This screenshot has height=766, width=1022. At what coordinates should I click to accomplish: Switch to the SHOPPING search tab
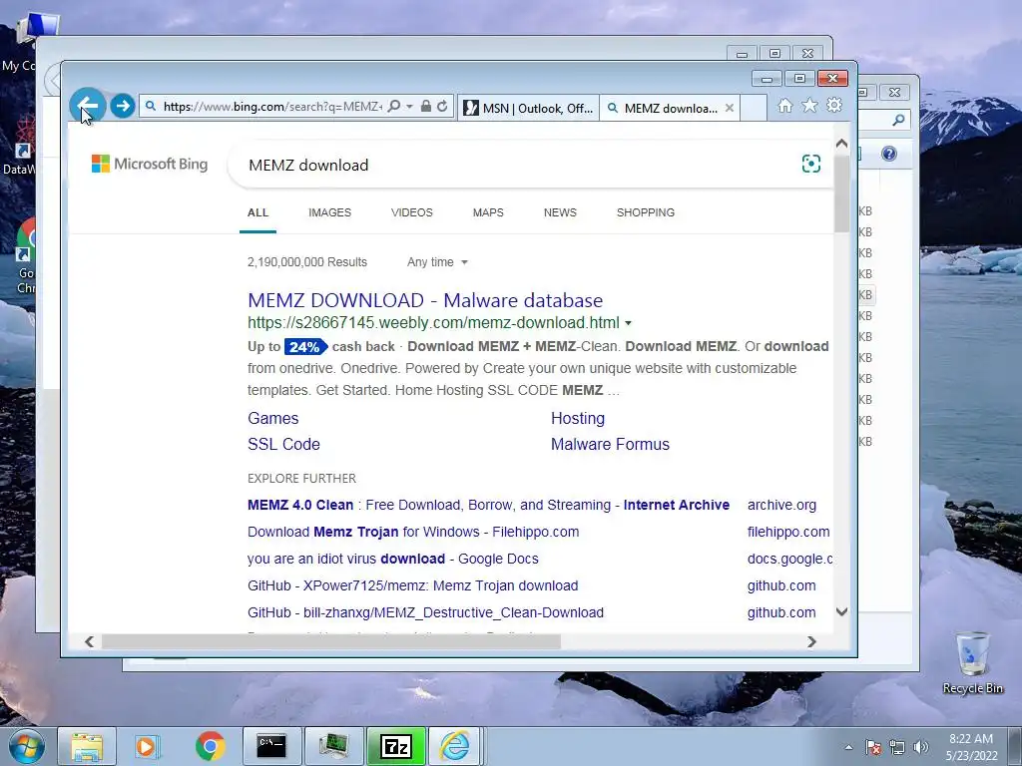click(x=646, y=212)
